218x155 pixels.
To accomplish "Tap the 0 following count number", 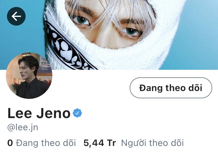I will click(x=10, y=143).
